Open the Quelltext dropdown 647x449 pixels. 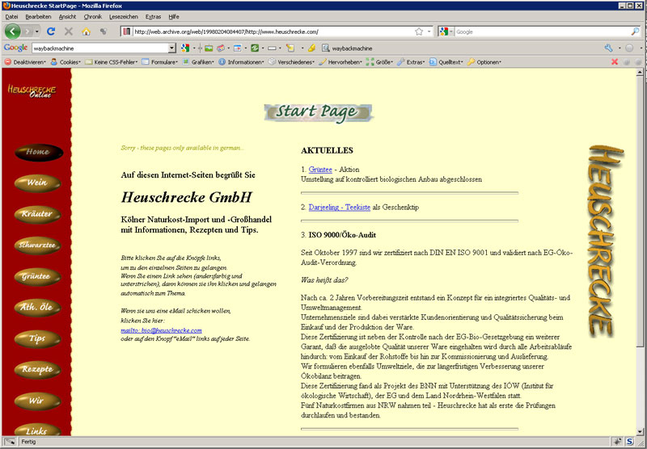click(x=446, y=62)
